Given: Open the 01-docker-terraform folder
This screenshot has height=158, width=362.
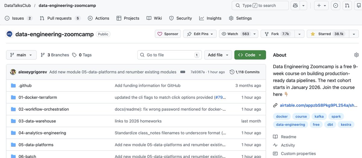Looking at the screenshot, I should point(38,97).
